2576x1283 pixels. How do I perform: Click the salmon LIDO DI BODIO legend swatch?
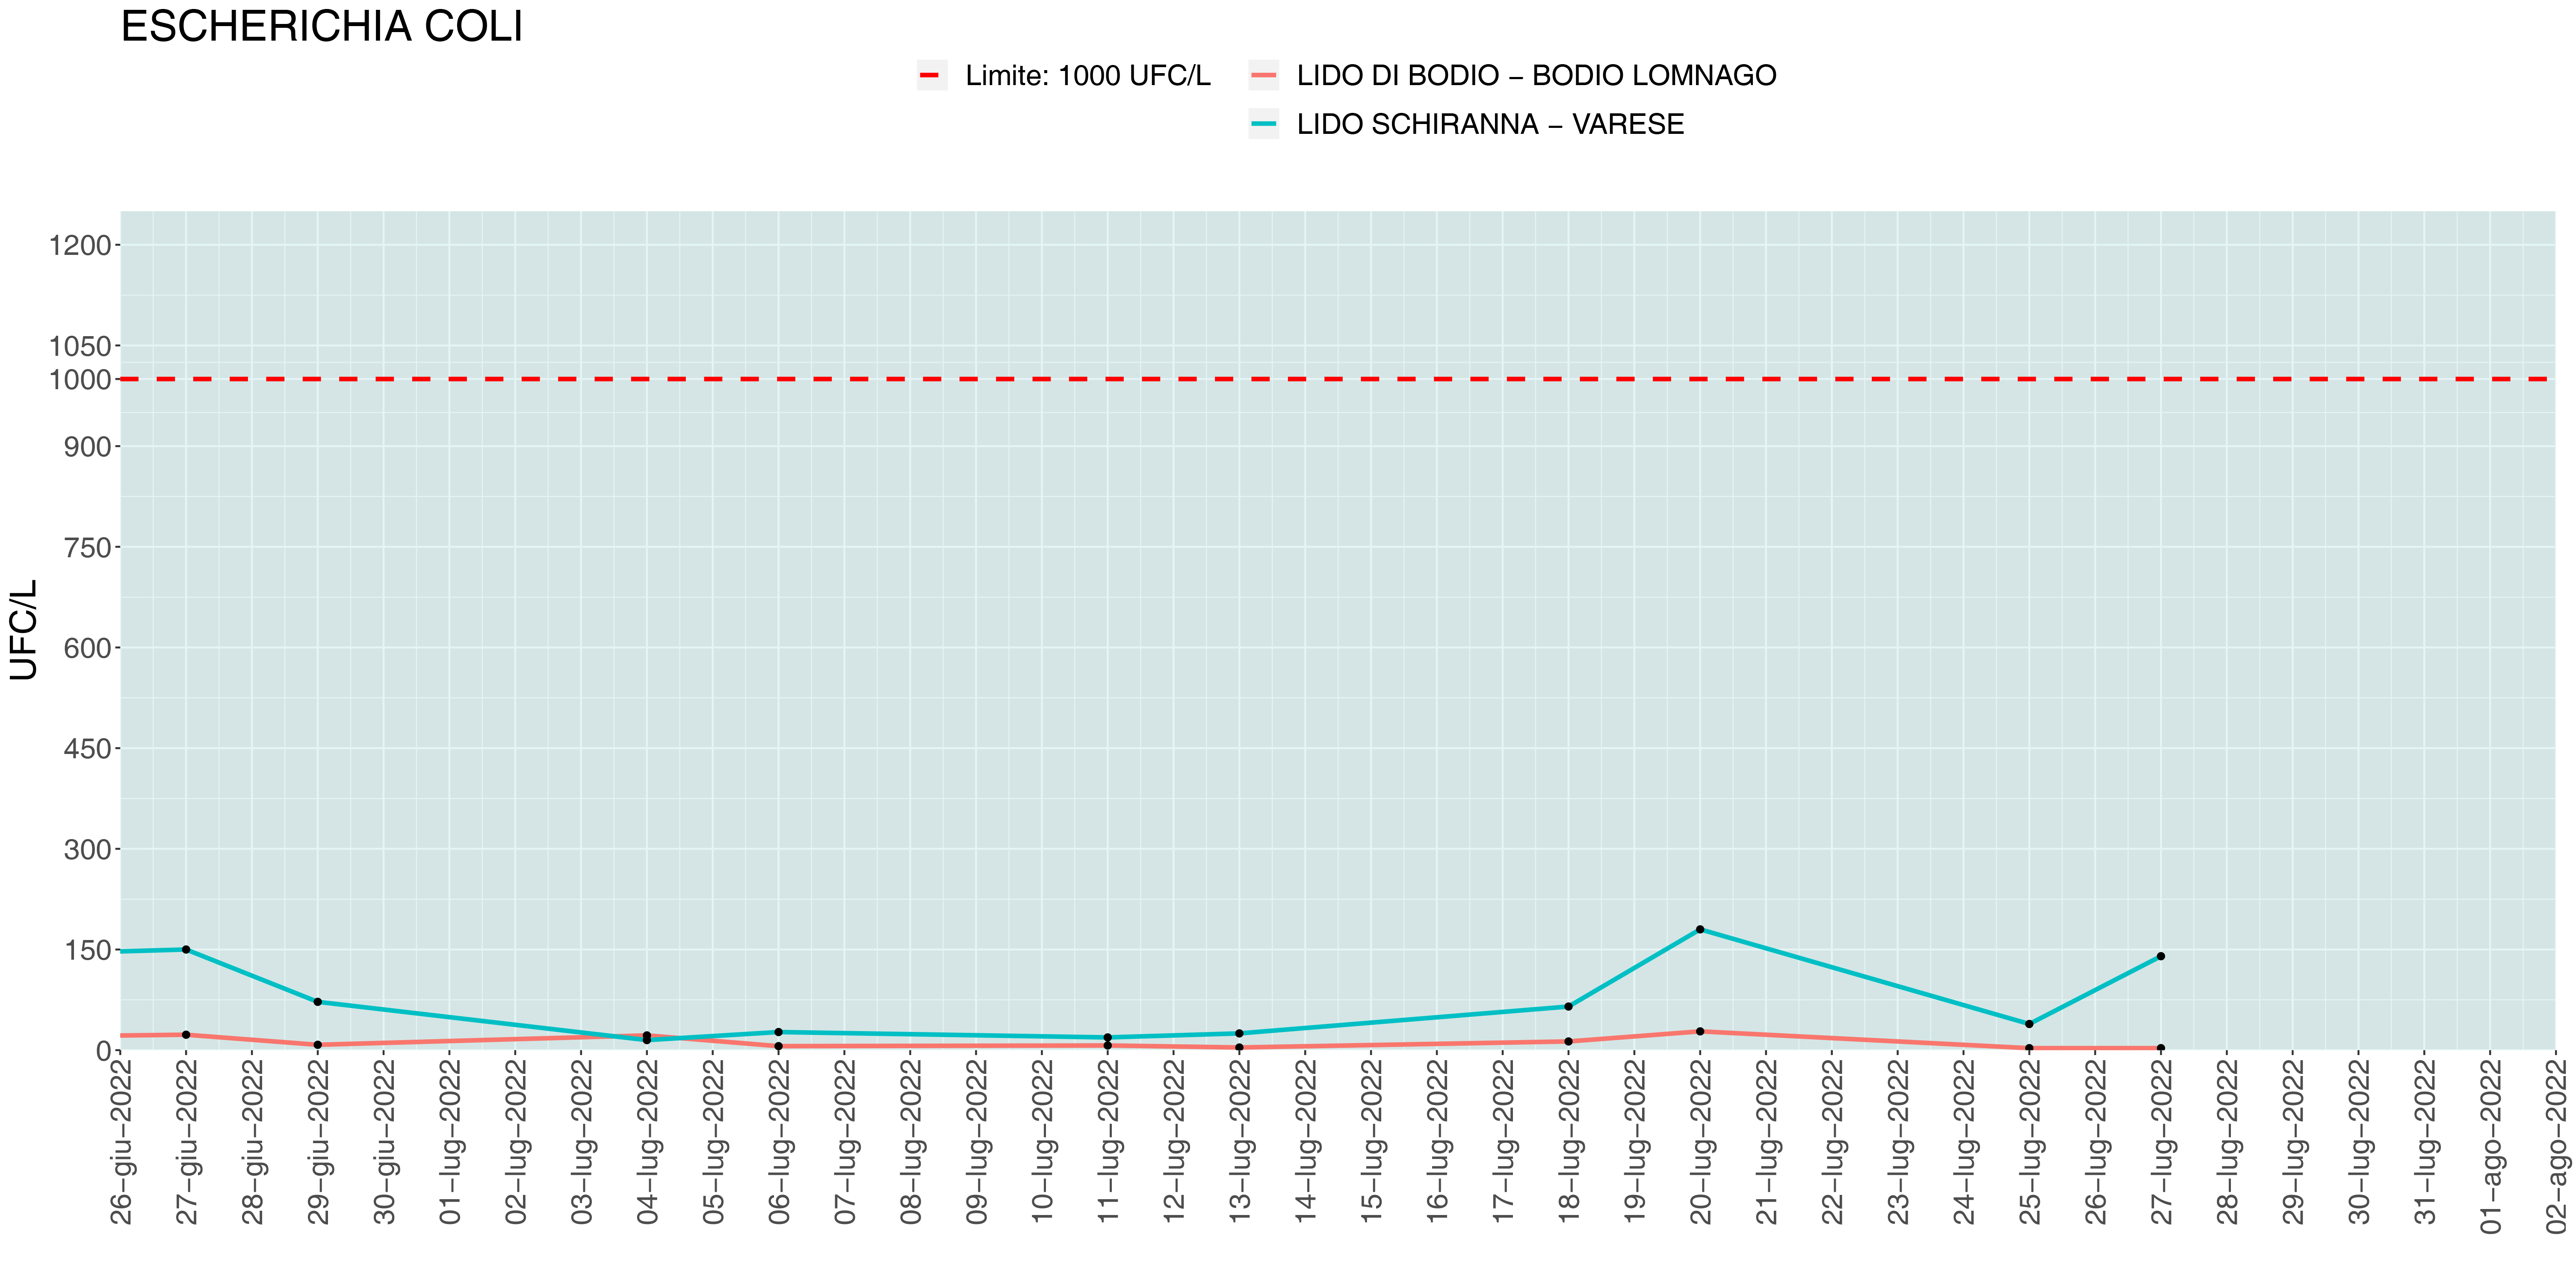pyautogui.click(x=1263, y=75)
